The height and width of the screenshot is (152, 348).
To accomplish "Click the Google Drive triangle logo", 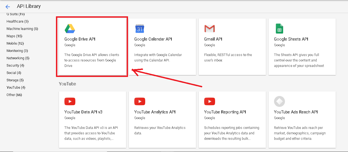I will (70, 29).
